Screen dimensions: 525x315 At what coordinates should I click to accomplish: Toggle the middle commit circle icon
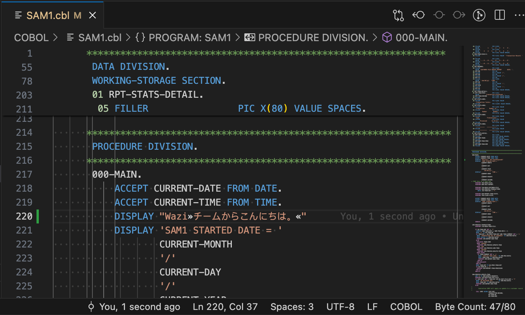click(439, 15)
